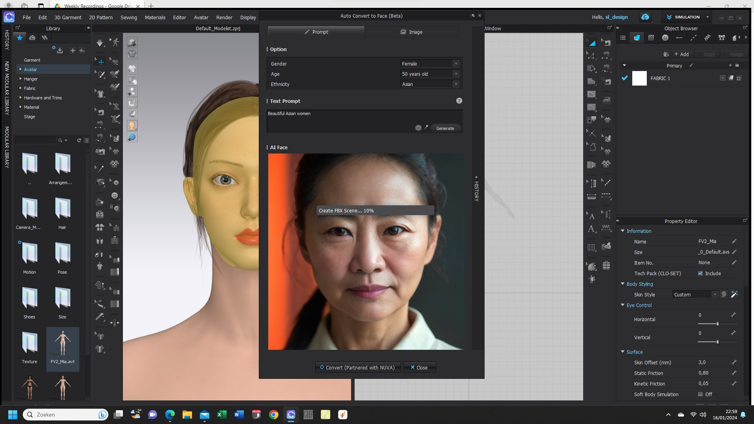Viewport: 754px width, 424px height.
Task: Select the Move tool in the 3D toolbar
Action: pos(101,62)
